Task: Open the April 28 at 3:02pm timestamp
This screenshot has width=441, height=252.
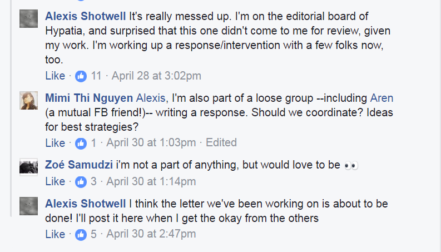Action: click(x=156, y=76)
